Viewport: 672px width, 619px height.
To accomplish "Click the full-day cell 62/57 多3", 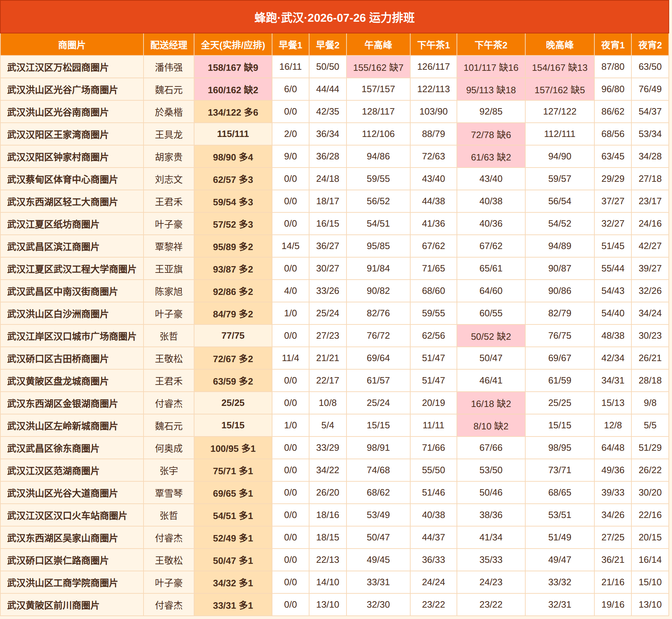I will [233, 179].
